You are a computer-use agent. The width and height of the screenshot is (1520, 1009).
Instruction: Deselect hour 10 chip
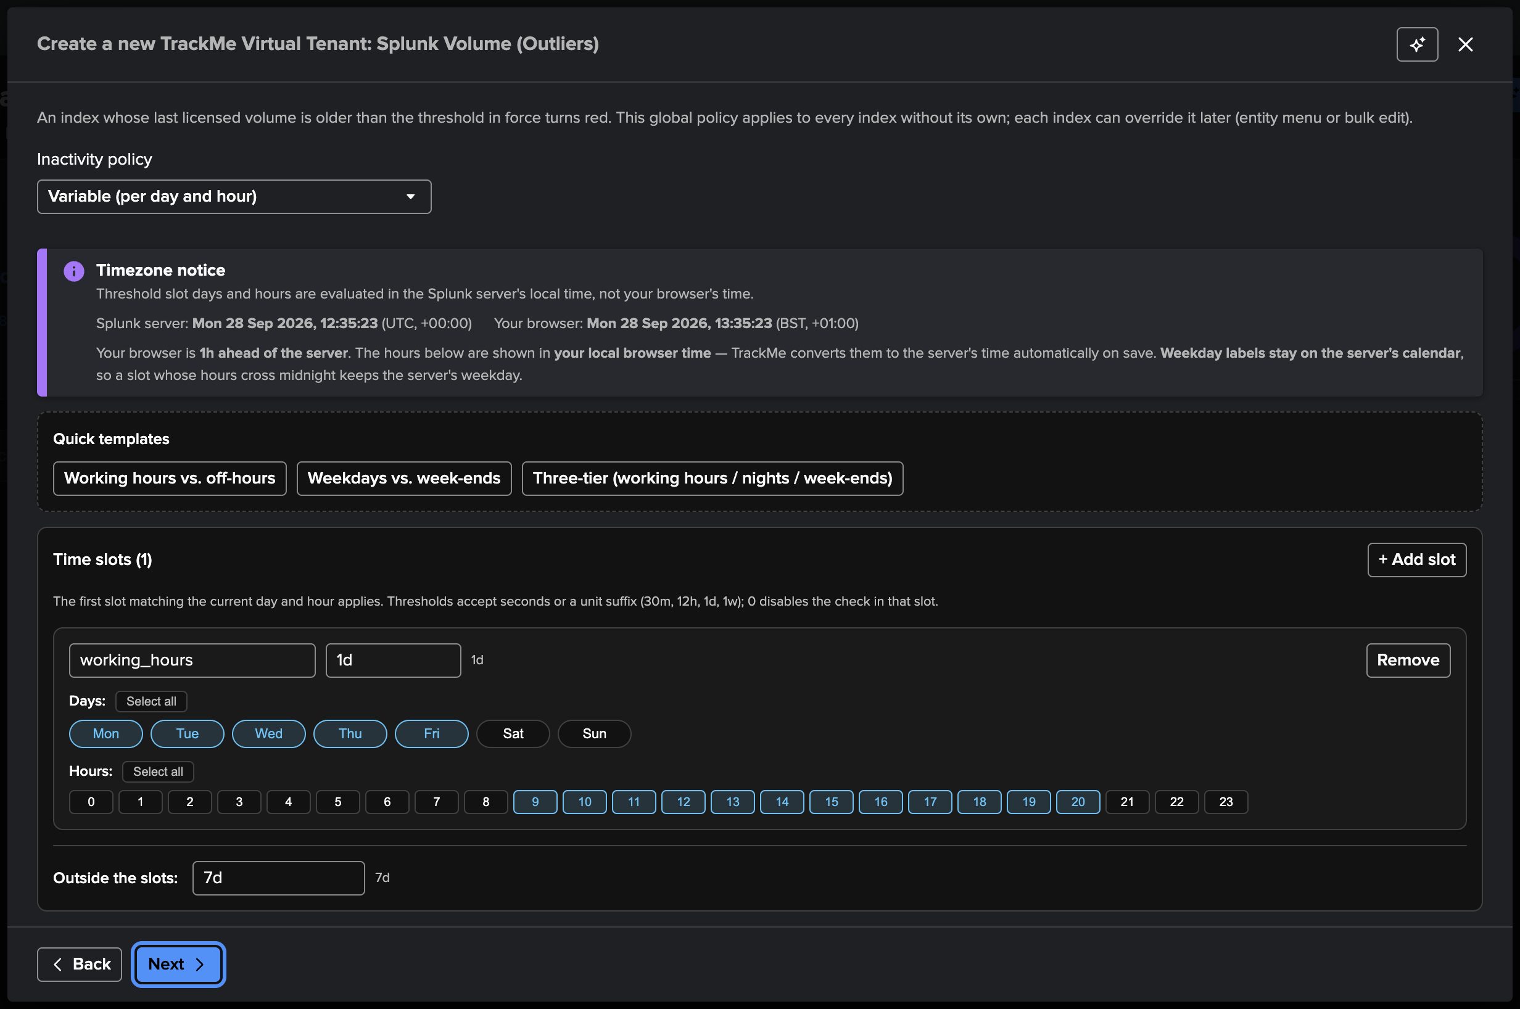click(x=584, y=802)
